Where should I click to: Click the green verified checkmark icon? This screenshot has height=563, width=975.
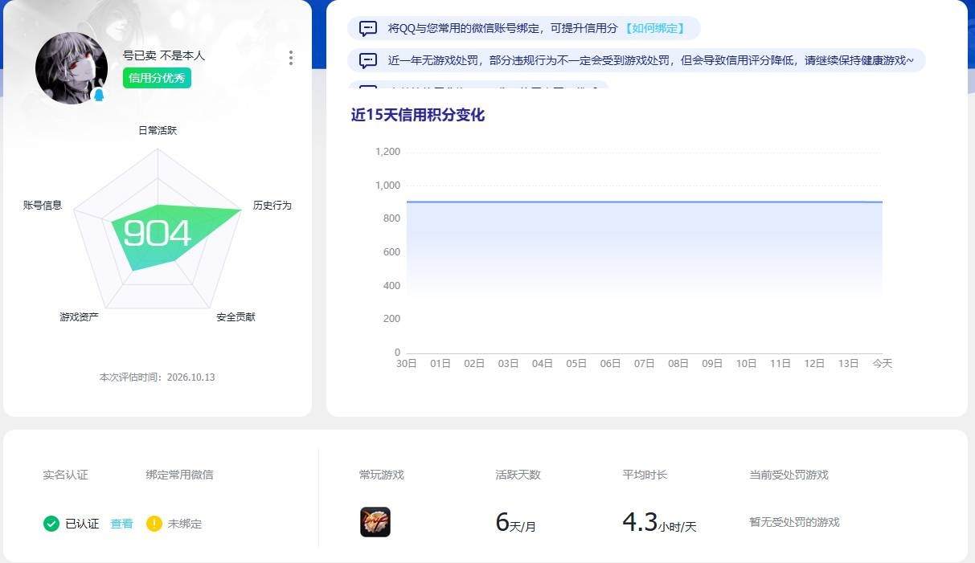pyautogui.click(x=51, y=524)
